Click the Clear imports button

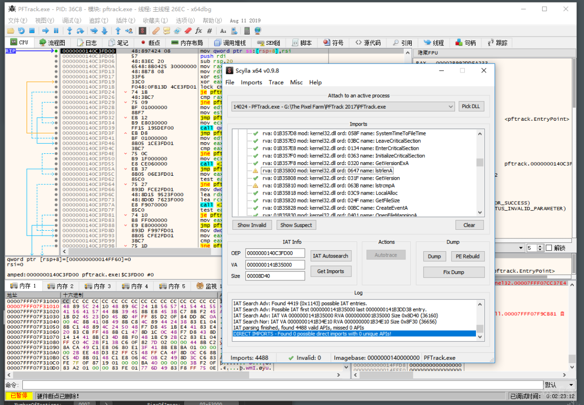point(469,225)
